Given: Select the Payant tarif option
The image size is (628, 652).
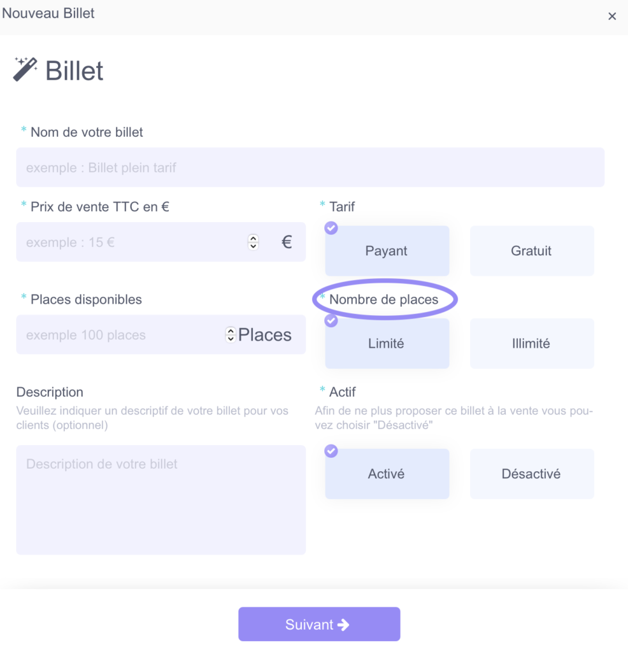Looking at the screenshot, I should tap(387, 251).
